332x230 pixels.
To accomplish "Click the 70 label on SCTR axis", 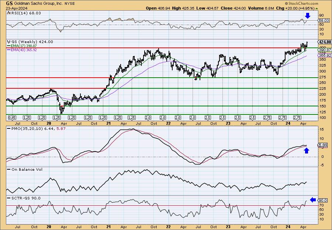I will pos(321,205).
